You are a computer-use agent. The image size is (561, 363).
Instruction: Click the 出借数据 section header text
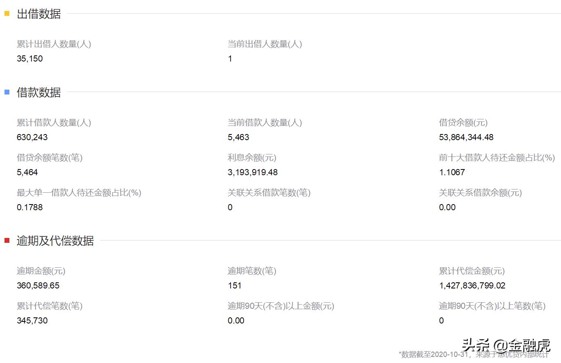pyautogui.click(x=38, y=14)
